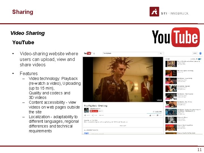The width and height of the screenshot is (204, 153).
Task: Click the 'foo fighters' search box
Action: (x=131, y=53)
